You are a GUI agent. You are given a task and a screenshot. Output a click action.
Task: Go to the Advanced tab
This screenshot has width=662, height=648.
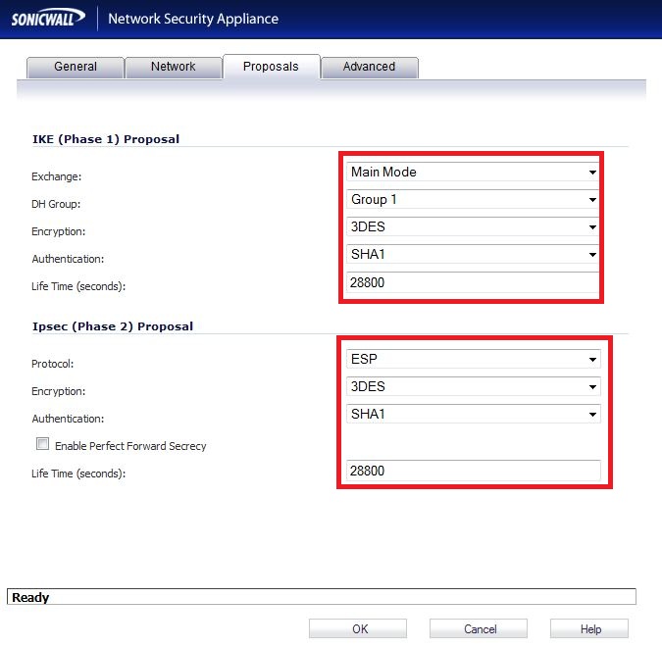pyautogui.click(x=369, y=67)
